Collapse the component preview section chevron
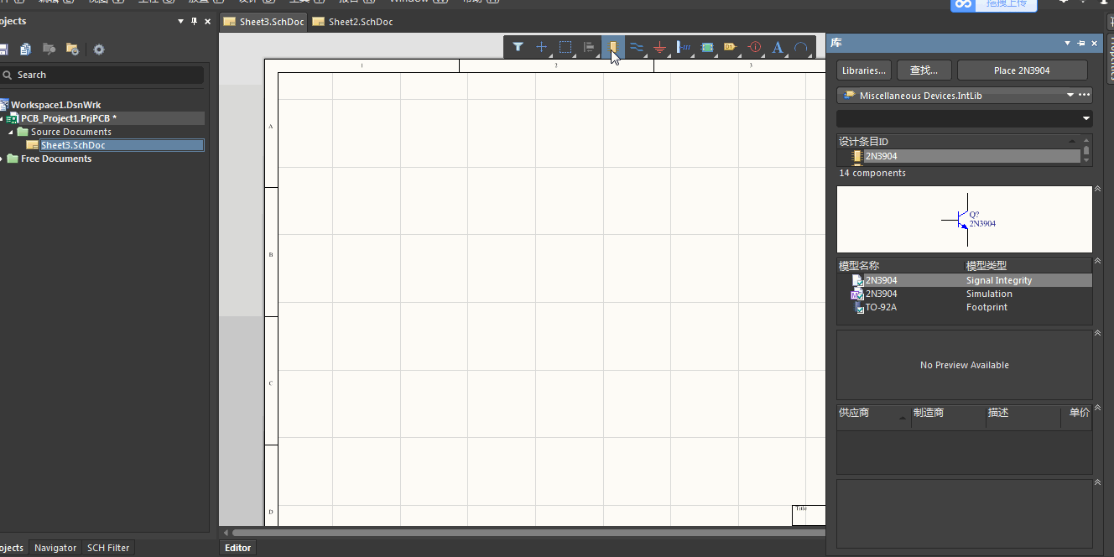This screenshot has height=557, width=1114. click(x=1099, y=190)
